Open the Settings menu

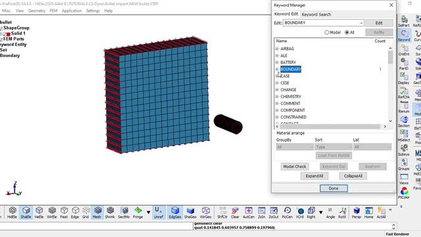point(93,11)
